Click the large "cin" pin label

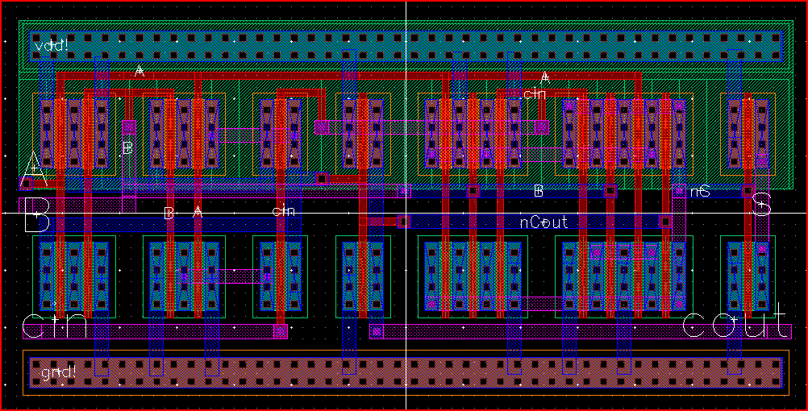pos(55,326)
